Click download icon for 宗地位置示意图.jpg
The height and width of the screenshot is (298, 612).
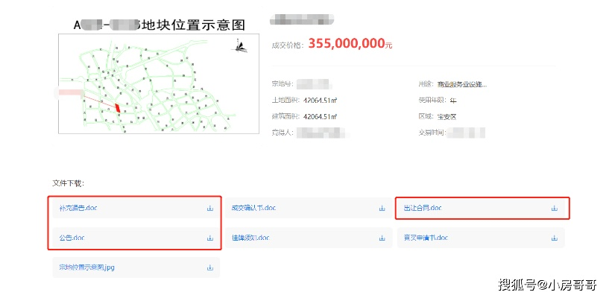[x=210, y=267]
